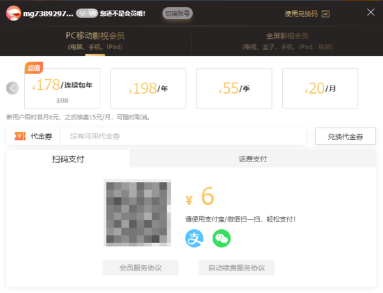Click the left arrow to scroll plans

point(13,88)
